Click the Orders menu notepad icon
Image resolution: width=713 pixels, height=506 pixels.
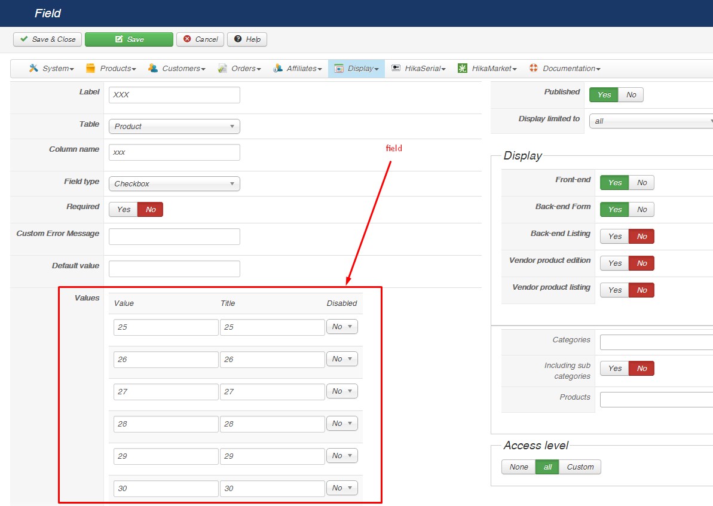coord(222,68)
